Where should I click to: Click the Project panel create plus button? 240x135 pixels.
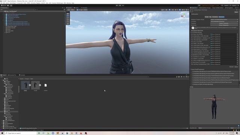tap(1, 77)
